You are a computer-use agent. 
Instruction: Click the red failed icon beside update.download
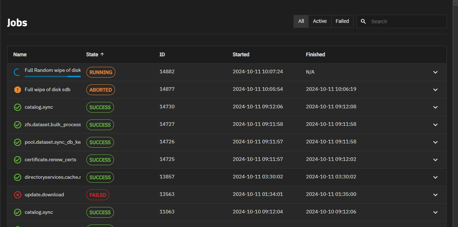click(x=17, y=195)
